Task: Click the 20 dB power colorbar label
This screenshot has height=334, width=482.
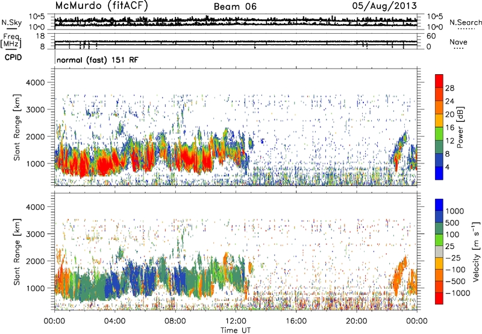Action: [449, 115]
